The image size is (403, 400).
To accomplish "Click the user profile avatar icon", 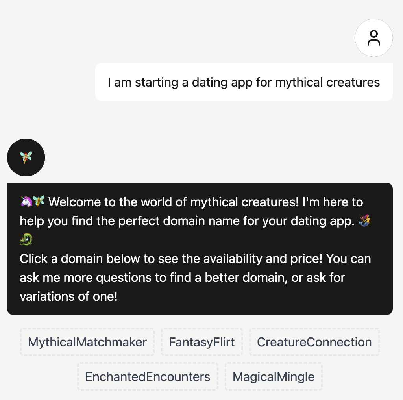I will pyautogui.click(x=373, y=38).
